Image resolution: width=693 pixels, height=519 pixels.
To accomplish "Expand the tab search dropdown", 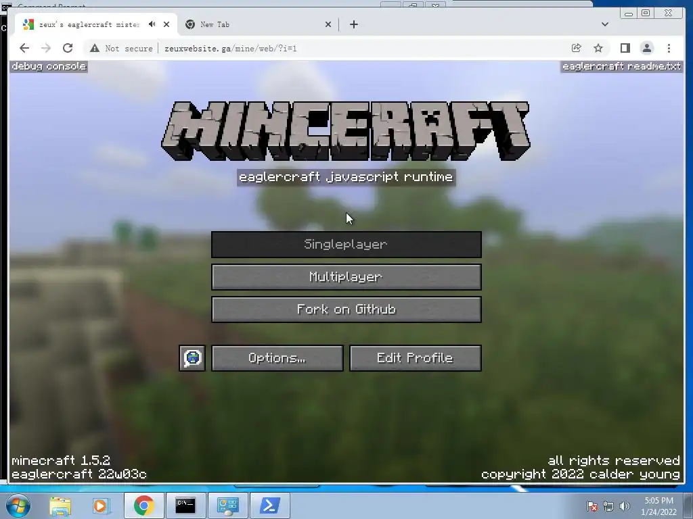I will pos(605,24).
